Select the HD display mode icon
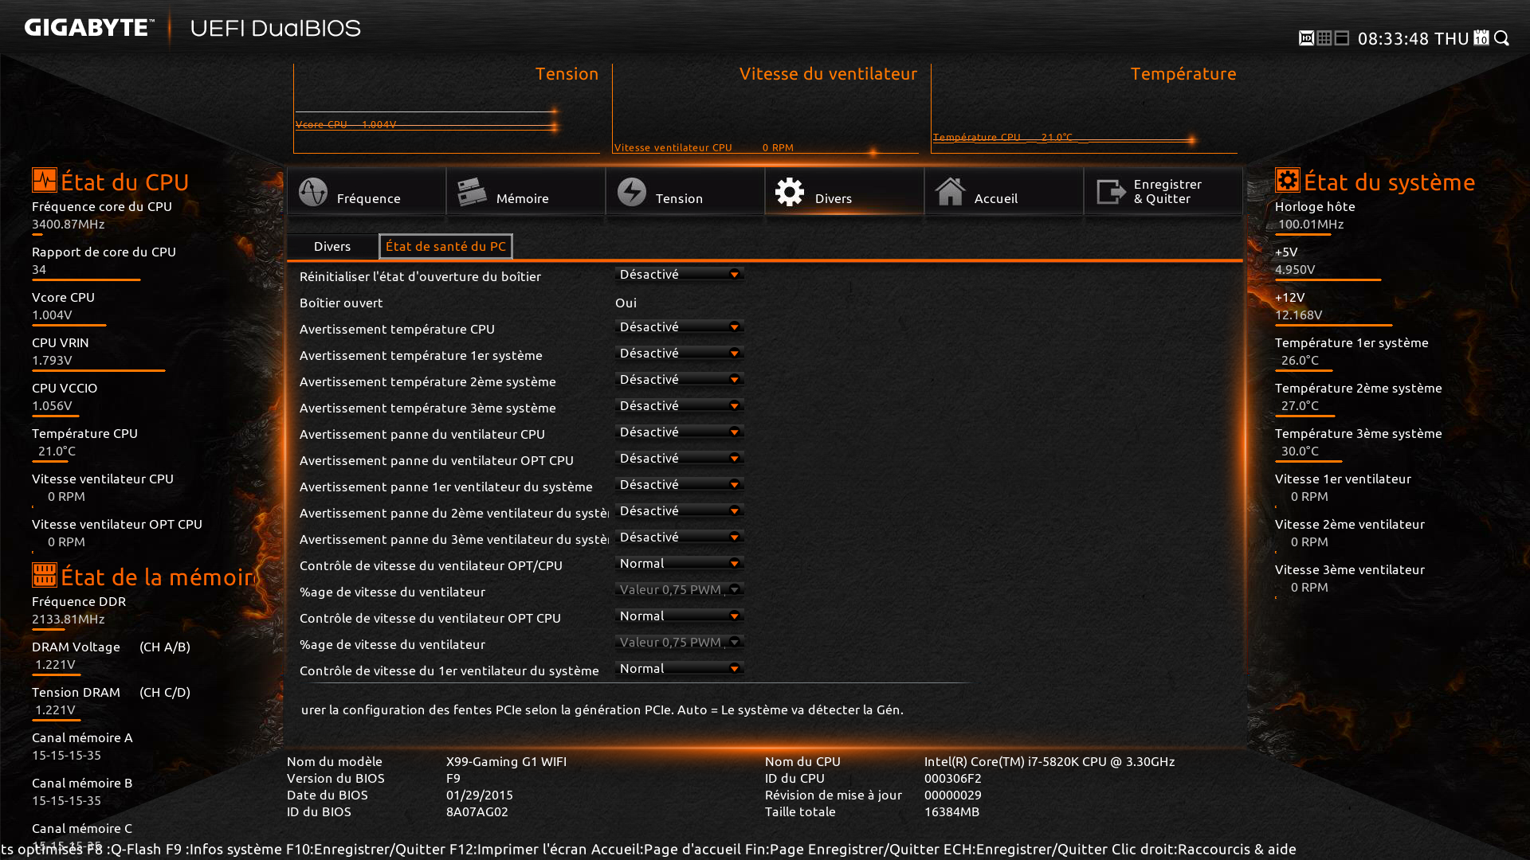The image size is (1530, 860). [x=1306, y=38]
